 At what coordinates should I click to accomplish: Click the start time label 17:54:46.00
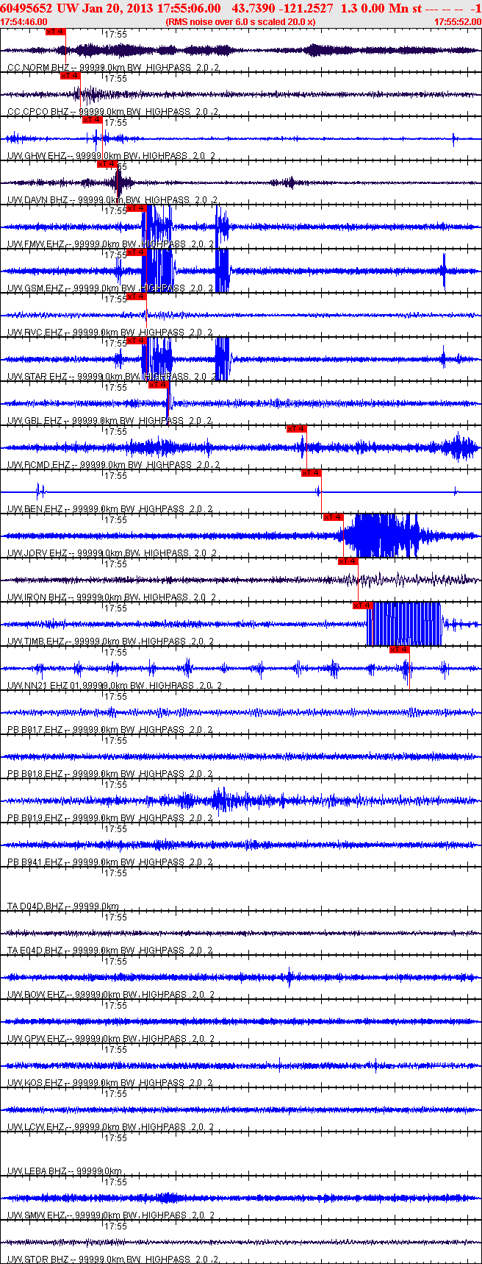pos(24,22)
